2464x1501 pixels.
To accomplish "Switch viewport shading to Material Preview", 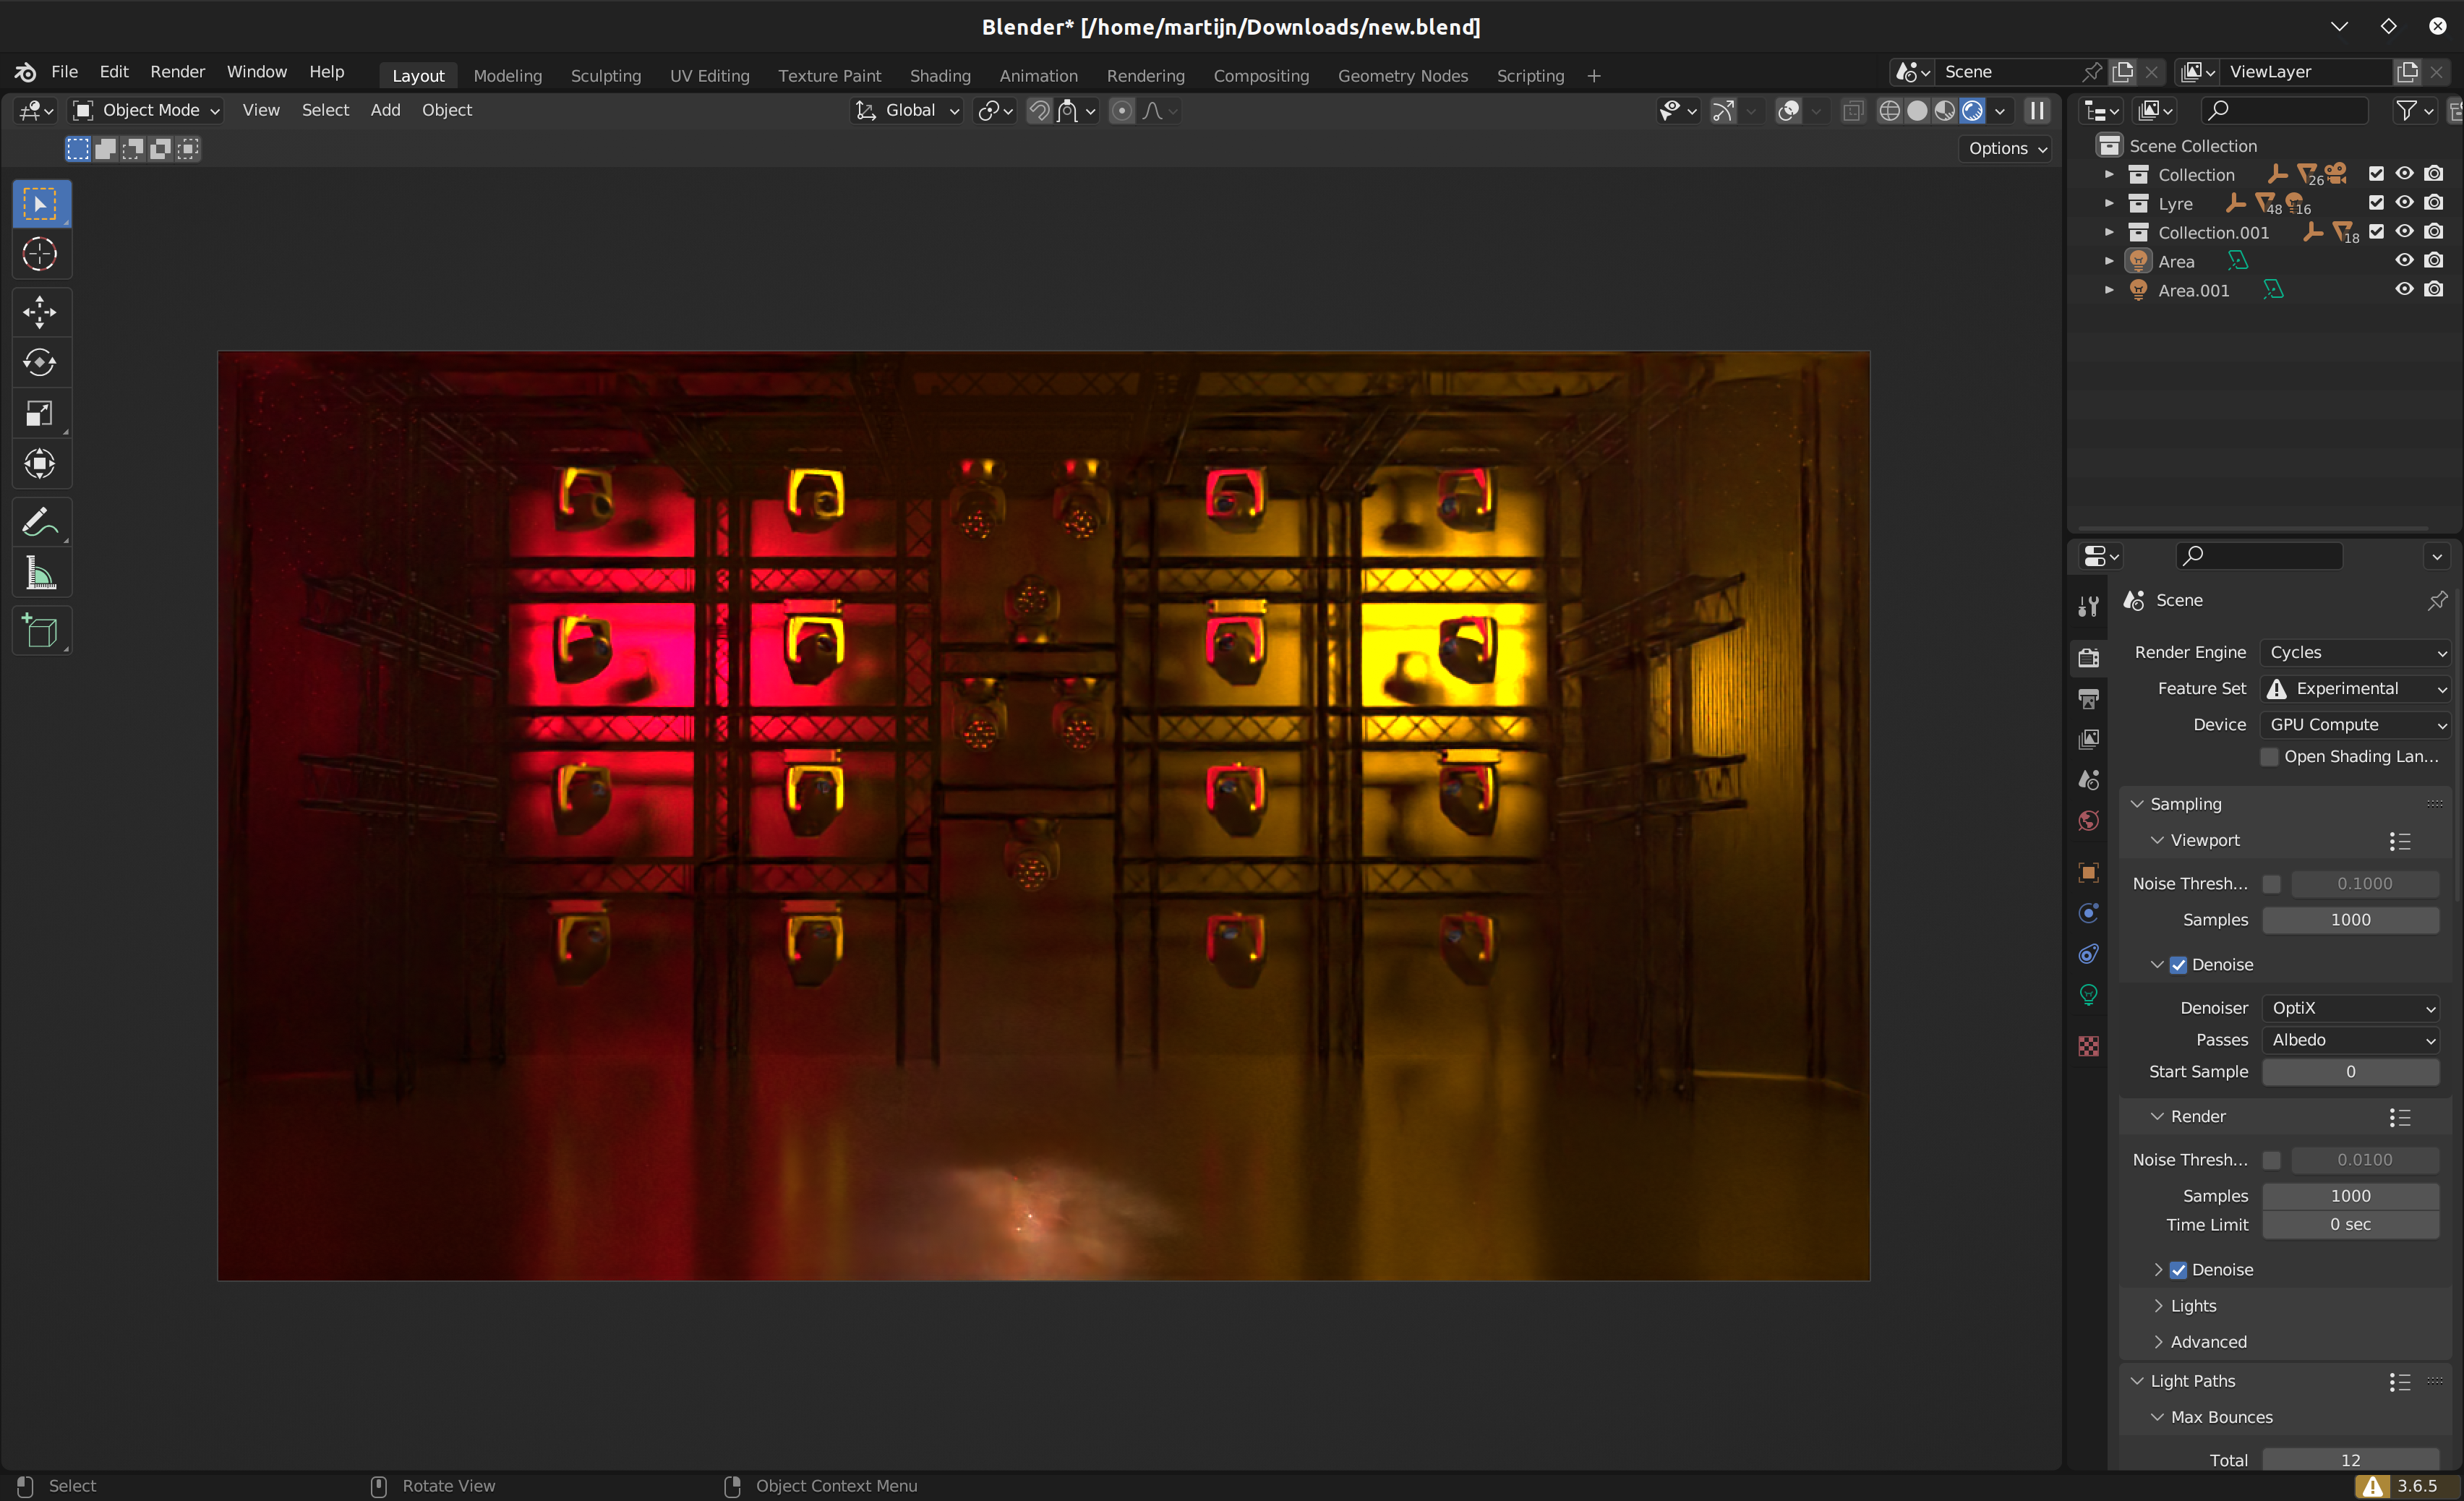I will pyautogui.click(x=1944, y=111).
